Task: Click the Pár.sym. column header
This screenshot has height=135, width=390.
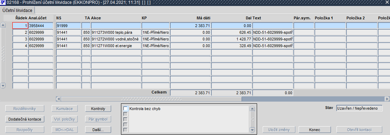Action: 302,18
